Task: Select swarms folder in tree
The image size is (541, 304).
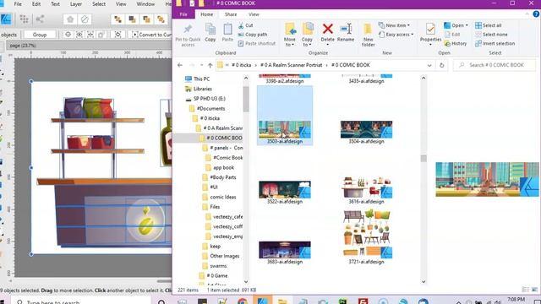Action: click(218, 266)
